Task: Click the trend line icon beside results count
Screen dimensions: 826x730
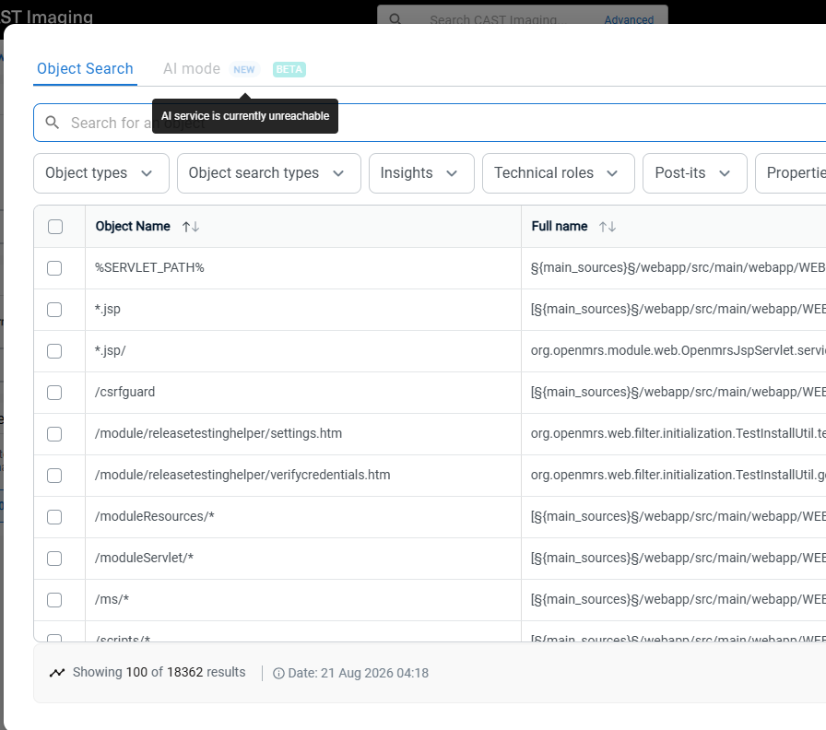Action: point(57,673)
